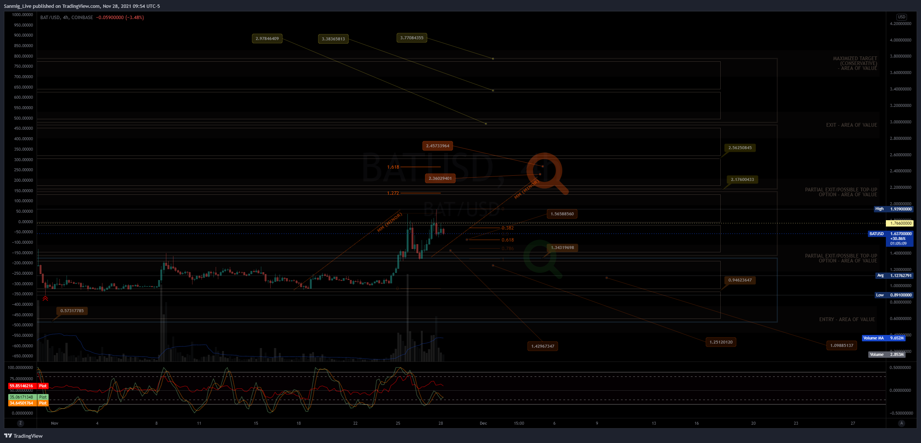Select the 0.94623647 price label
The image size is (921, 443).
pyautogui.click(x=740, y=280)
